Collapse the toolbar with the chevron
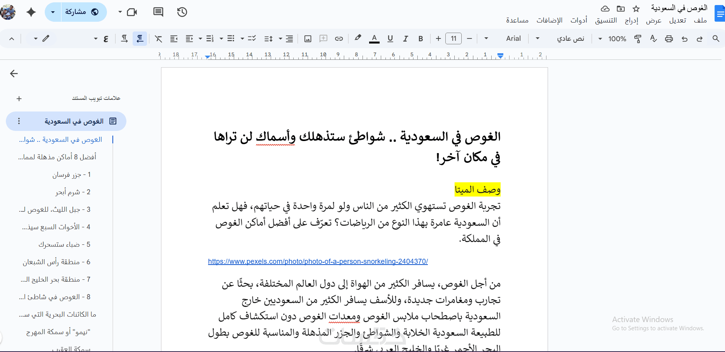725x352 pixels. point(12,38)
